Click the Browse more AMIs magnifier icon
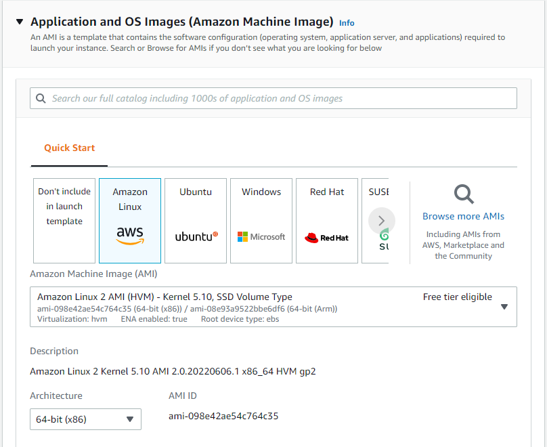547x447 pixels. click(464, 194)
